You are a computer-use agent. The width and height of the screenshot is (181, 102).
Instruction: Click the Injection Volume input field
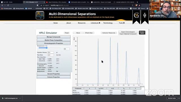tap(51, 52)
